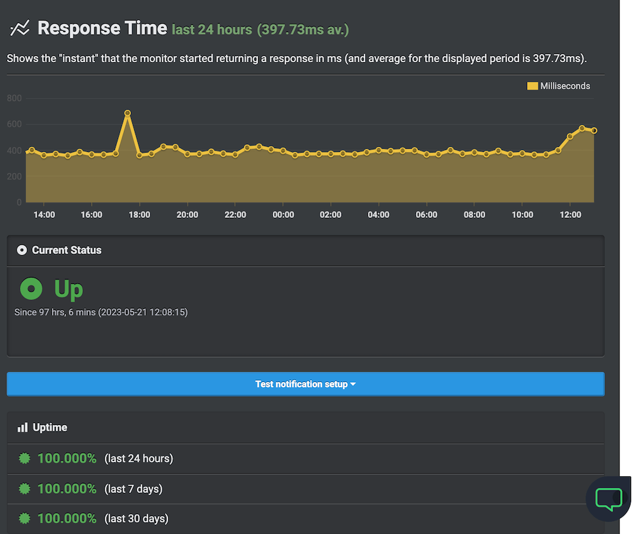Click the Response Time chart line icon
The width and height of the screenshot is (642, 534).
coord(19,29)
